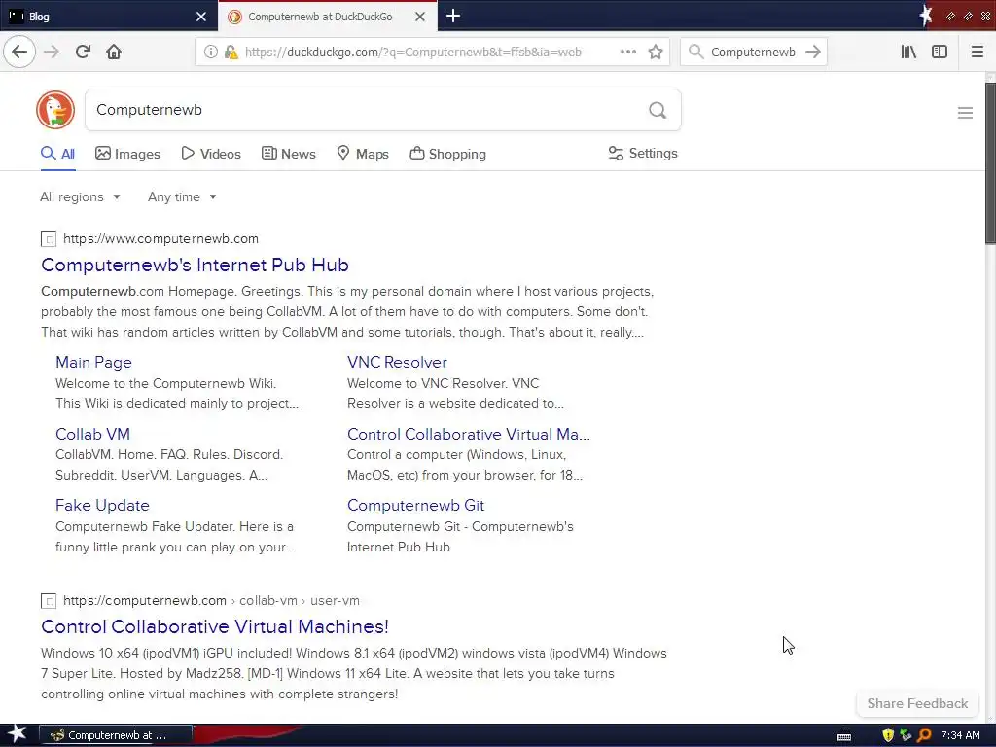
Task: Bookmark this page with the star
Action: (656, 52)
